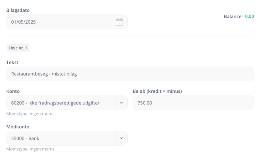The height and width of the screenshot is (161, 261).
Task: Expand the Konto dropdown chevron
Action: [x=121, y=103]
